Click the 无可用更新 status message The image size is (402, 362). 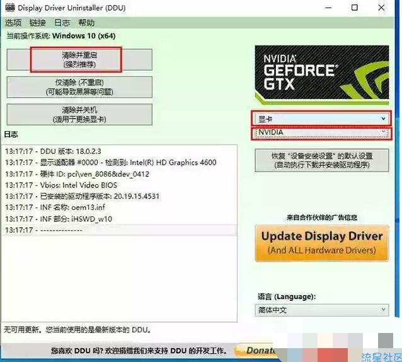click(x=77, y=330)
